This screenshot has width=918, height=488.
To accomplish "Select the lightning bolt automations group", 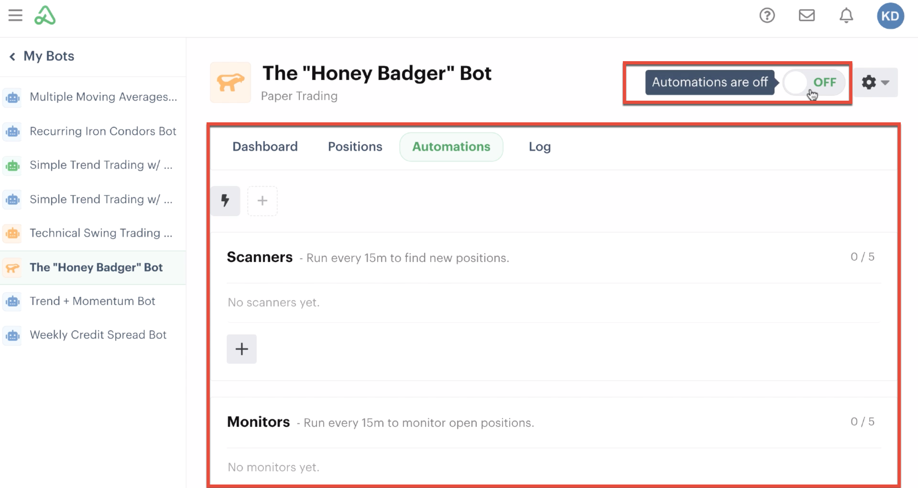I will [225, 201].
